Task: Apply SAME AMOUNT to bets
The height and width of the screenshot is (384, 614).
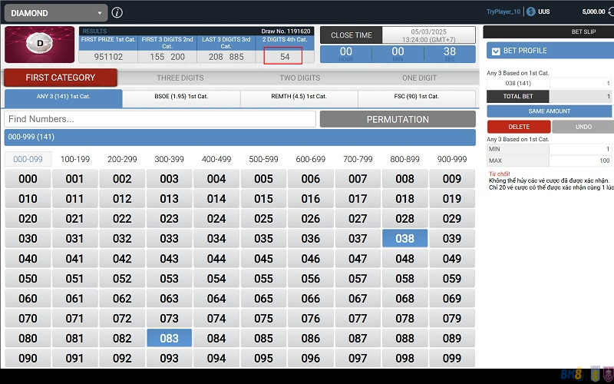Action: click(549, 111)
